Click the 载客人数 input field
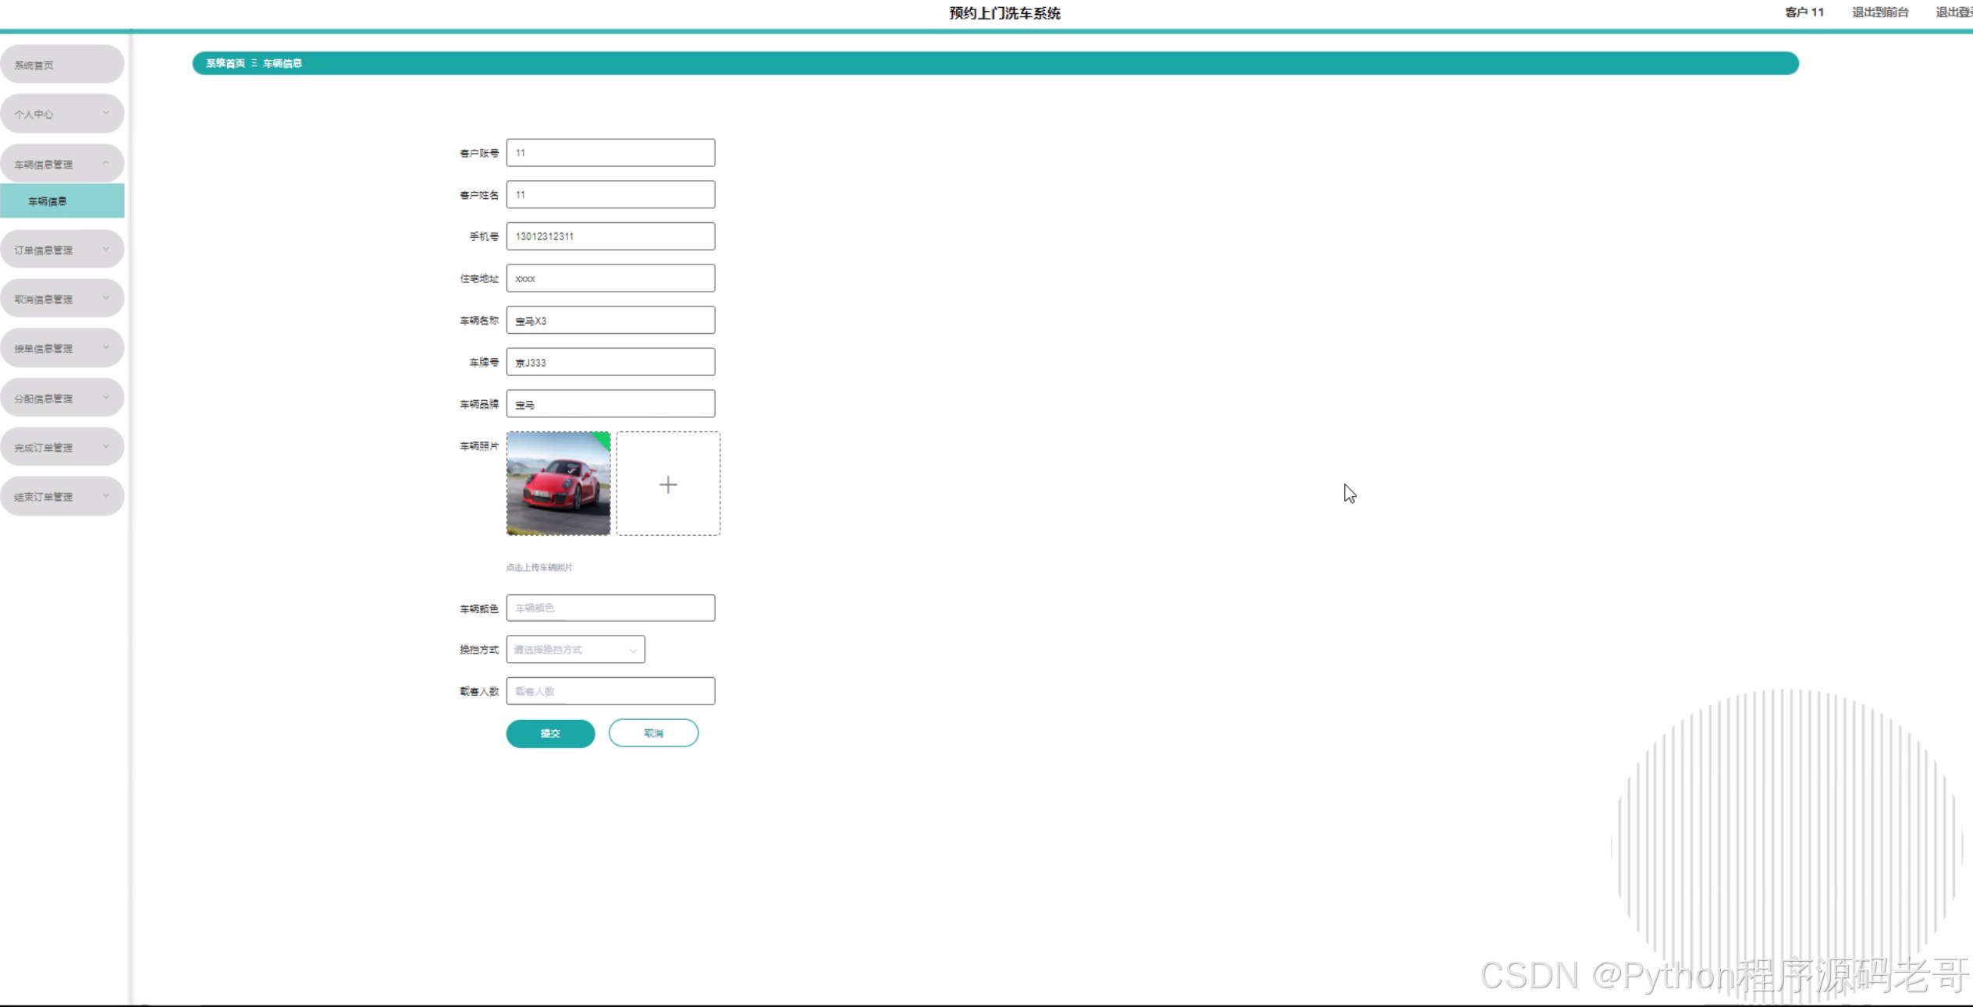Screen dimensions: 1973x1007 (x=610, y=691)
